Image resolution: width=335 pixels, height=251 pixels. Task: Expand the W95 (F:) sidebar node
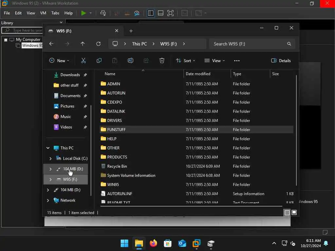[50, 179]
